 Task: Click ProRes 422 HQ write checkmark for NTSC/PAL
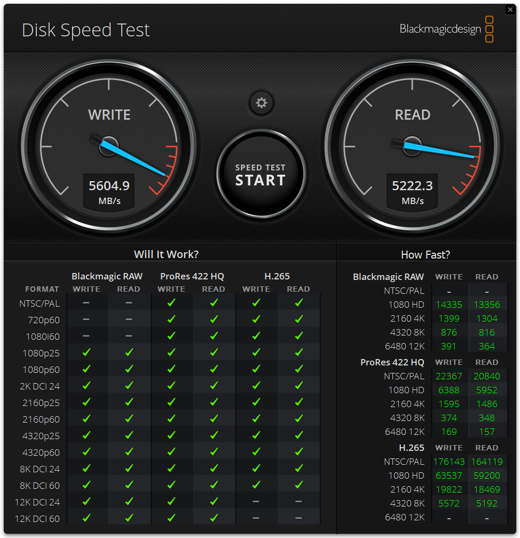coord(171,303)
